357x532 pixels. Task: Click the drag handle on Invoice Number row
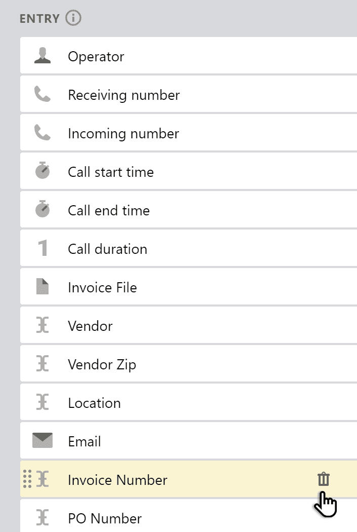point(29,479)
